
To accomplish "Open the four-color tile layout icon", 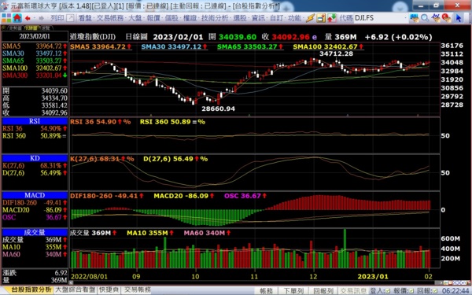I will [6, 18].
